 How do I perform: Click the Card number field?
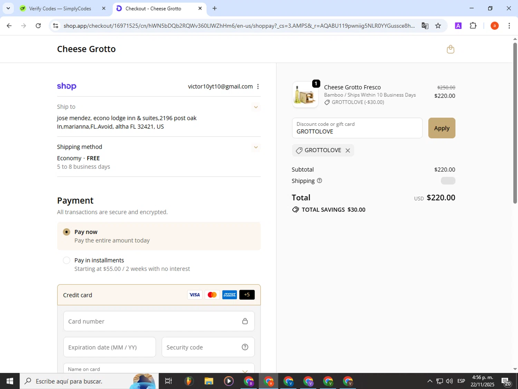coord(159,321)
